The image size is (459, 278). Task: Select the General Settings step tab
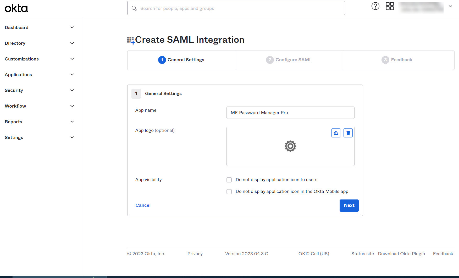pos(181,60)
